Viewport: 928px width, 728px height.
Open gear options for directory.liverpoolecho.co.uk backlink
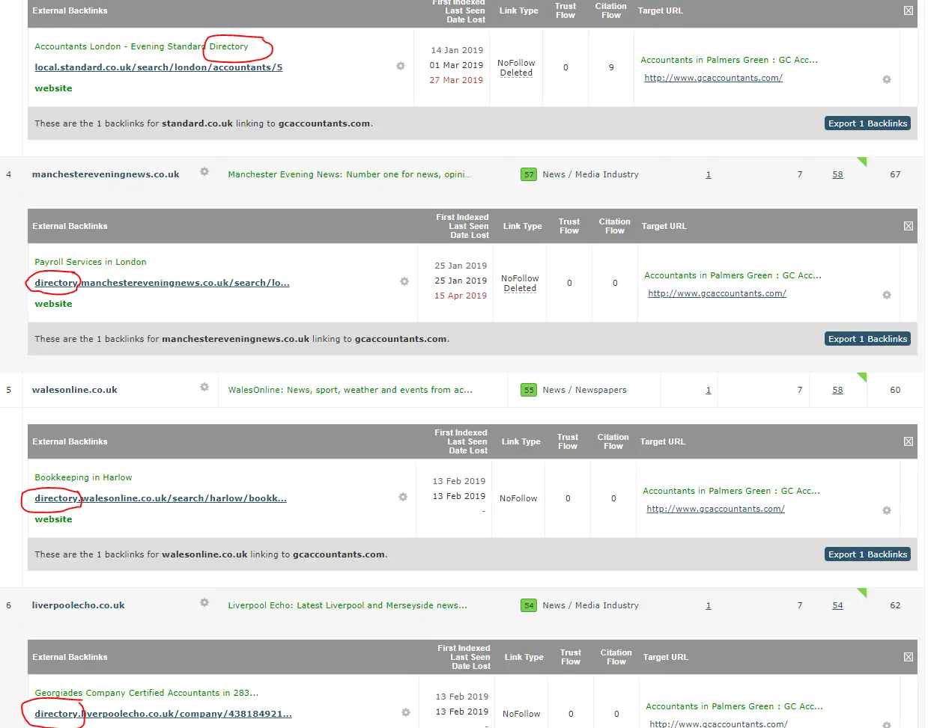[x=406, y=713]
